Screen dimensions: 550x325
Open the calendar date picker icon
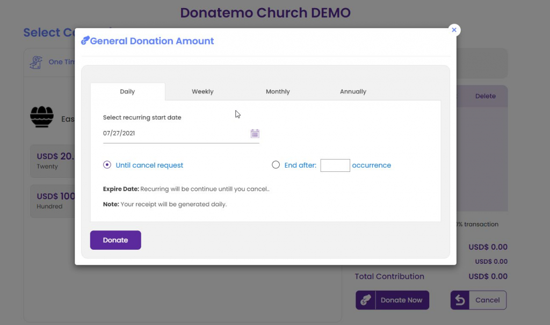pos(255,134)
